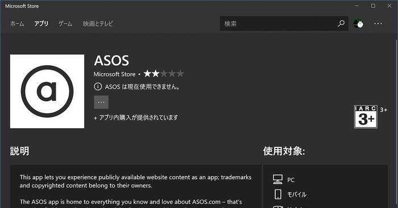Click the PC device icon
This screenshot has height=208, width=398.
277,180
